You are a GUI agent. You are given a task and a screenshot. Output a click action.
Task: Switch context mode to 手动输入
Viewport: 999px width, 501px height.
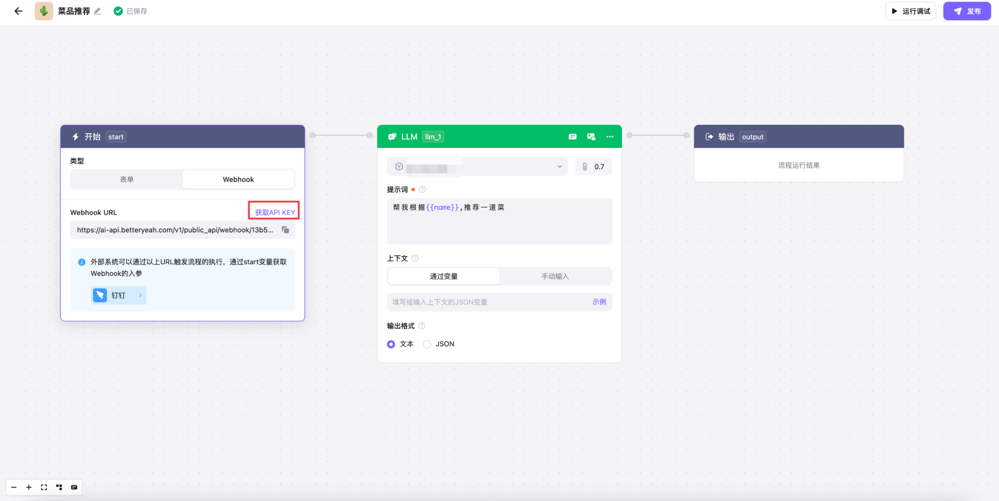click(555, 276)
